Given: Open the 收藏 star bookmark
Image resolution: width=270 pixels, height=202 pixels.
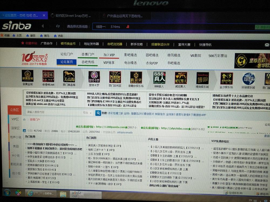Looking at the screenshot, I should (x=5, y=35).
